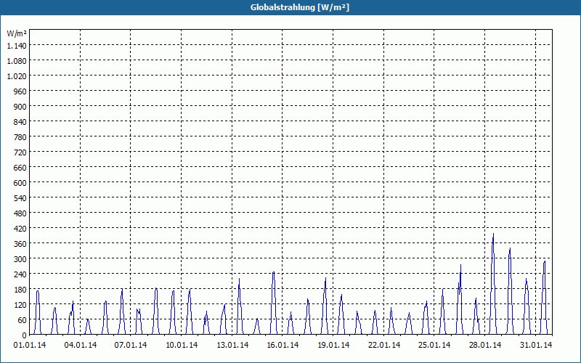The height and width of the screenshot is (363, 581).
Task: Click the 13.01.14 date label
Action: (232, 345)
